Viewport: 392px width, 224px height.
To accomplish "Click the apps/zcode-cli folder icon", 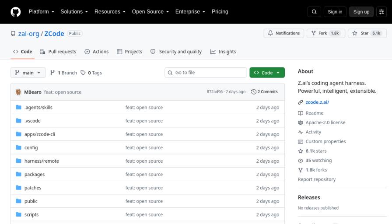I will [18, 134].
